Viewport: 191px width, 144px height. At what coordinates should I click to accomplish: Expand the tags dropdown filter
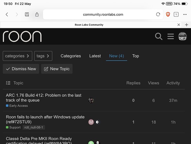[43, 56]
